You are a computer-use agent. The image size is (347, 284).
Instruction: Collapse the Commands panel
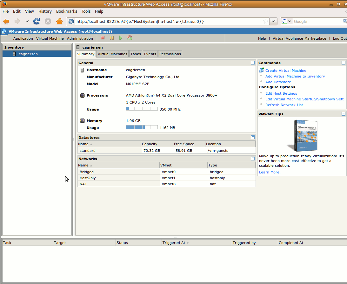[344, 63]
